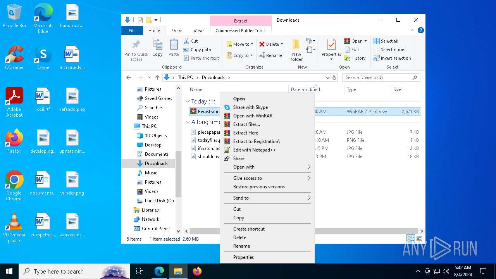Open Send to submenu
496x279 pixels.
267,198
